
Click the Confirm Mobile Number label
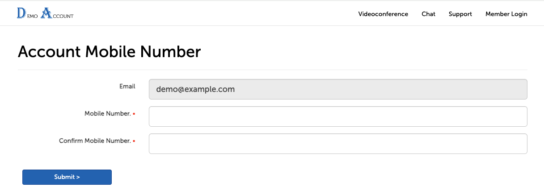(95, 141)
